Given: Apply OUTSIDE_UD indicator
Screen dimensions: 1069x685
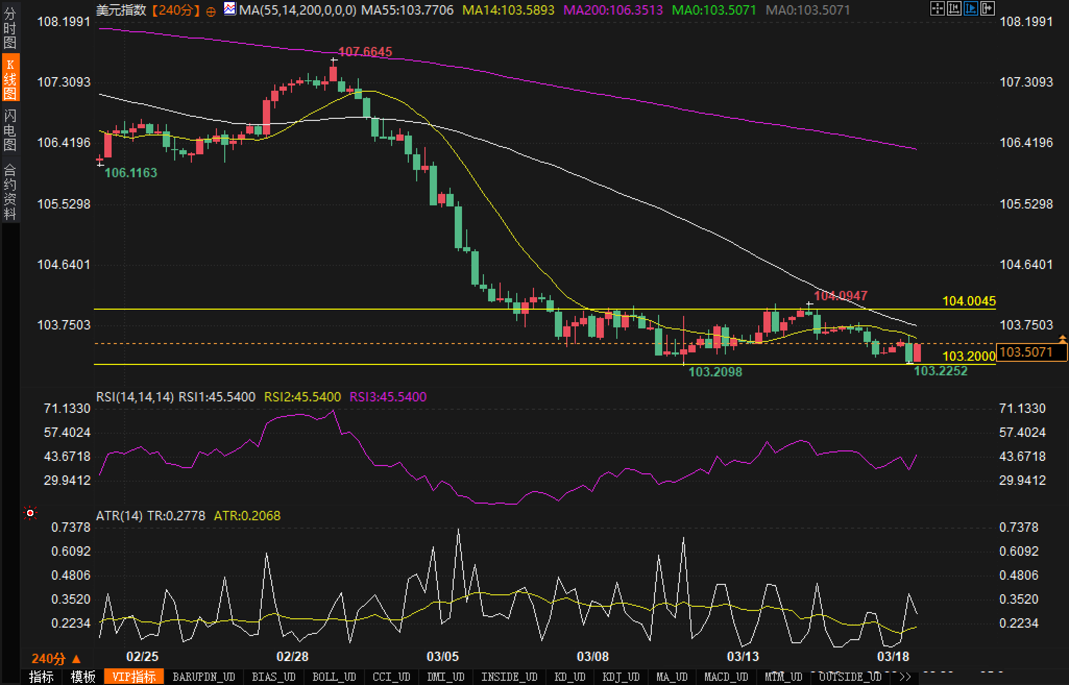Looking at the screenshot, I should click(x=850, y=677).
